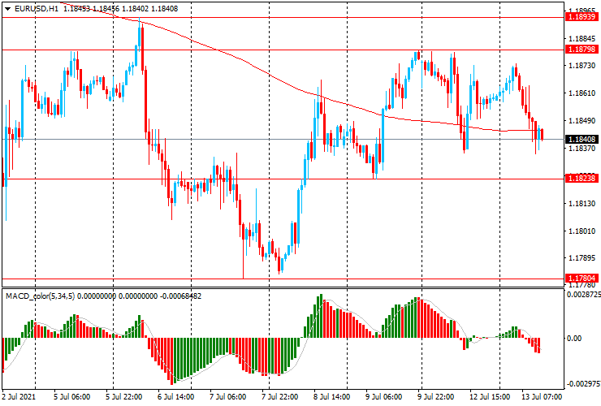Click the 5 Jul 22:00 time label

[x=123, y=396]
